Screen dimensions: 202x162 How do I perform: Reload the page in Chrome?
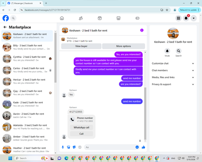click(x=15, y=10)
